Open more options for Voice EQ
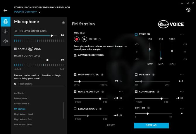Viewport: 196px width, 134px height. coord(182,34)
